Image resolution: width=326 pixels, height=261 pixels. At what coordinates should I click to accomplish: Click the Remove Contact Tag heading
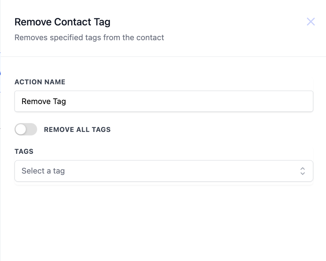click(62, 22)
